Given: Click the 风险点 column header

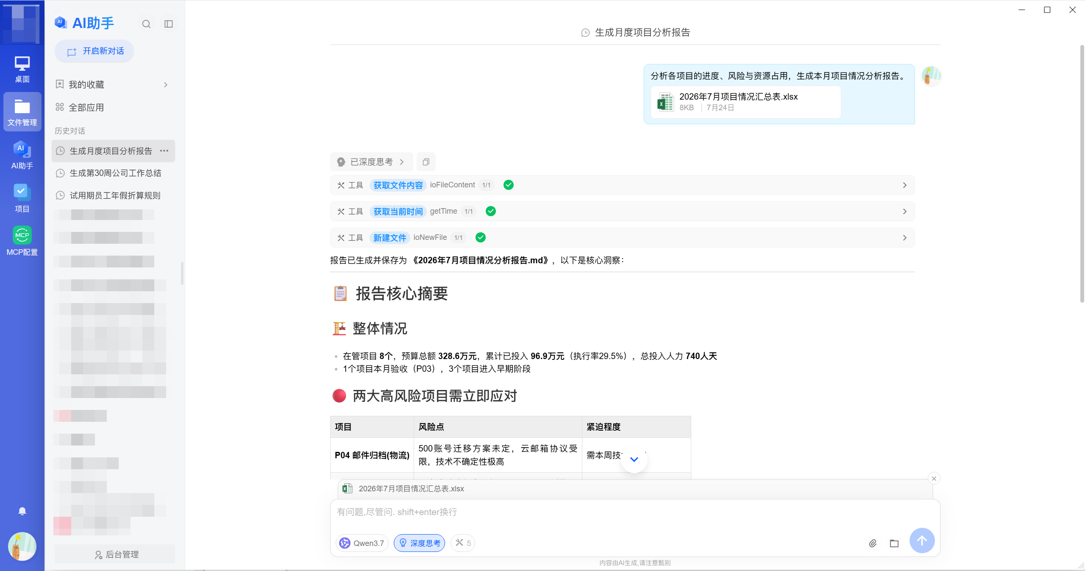Looking at the screenshot, I should (498, 427).
